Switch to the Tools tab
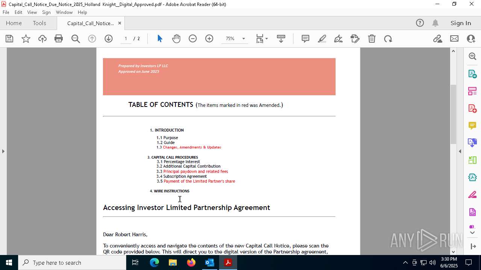 pos(39,23)
